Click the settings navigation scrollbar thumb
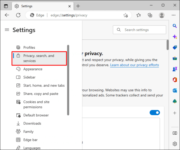Viewport: 180px width, 150px height. [68, 80]
